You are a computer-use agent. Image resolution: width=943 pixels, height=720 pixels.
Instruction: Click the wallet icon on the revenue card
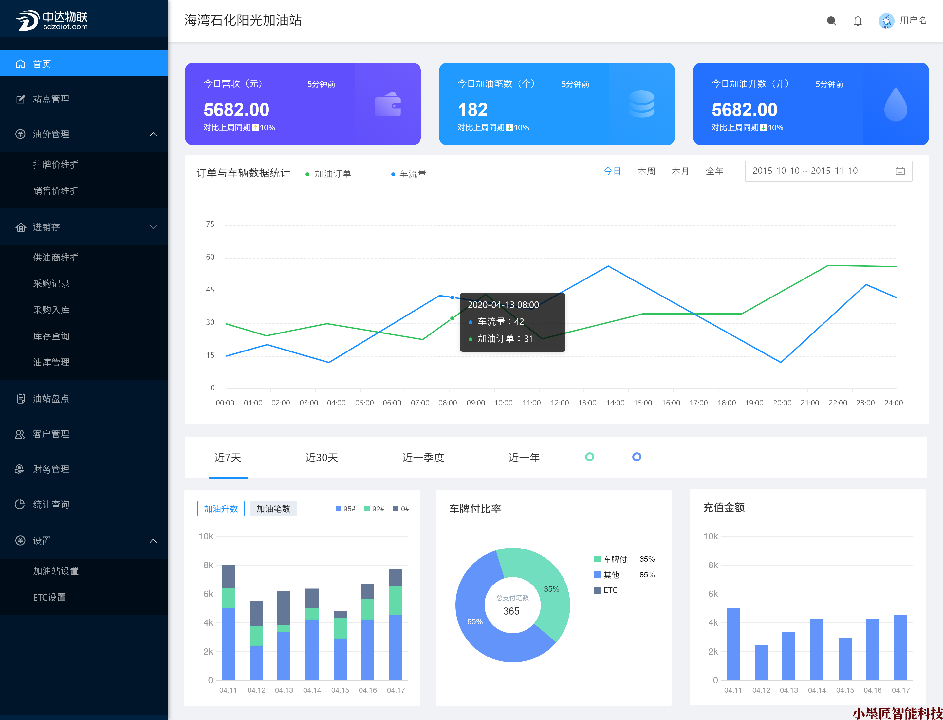click(x=388, y=105)
